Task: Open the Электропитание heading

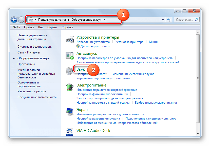Action: 91,85
